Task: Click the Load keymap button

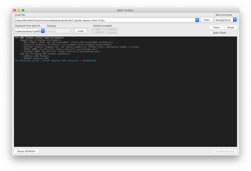Action: 80,31
